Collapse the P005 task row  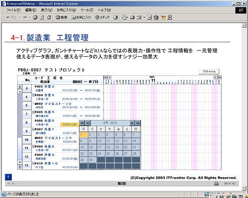(x=33, y=112)
